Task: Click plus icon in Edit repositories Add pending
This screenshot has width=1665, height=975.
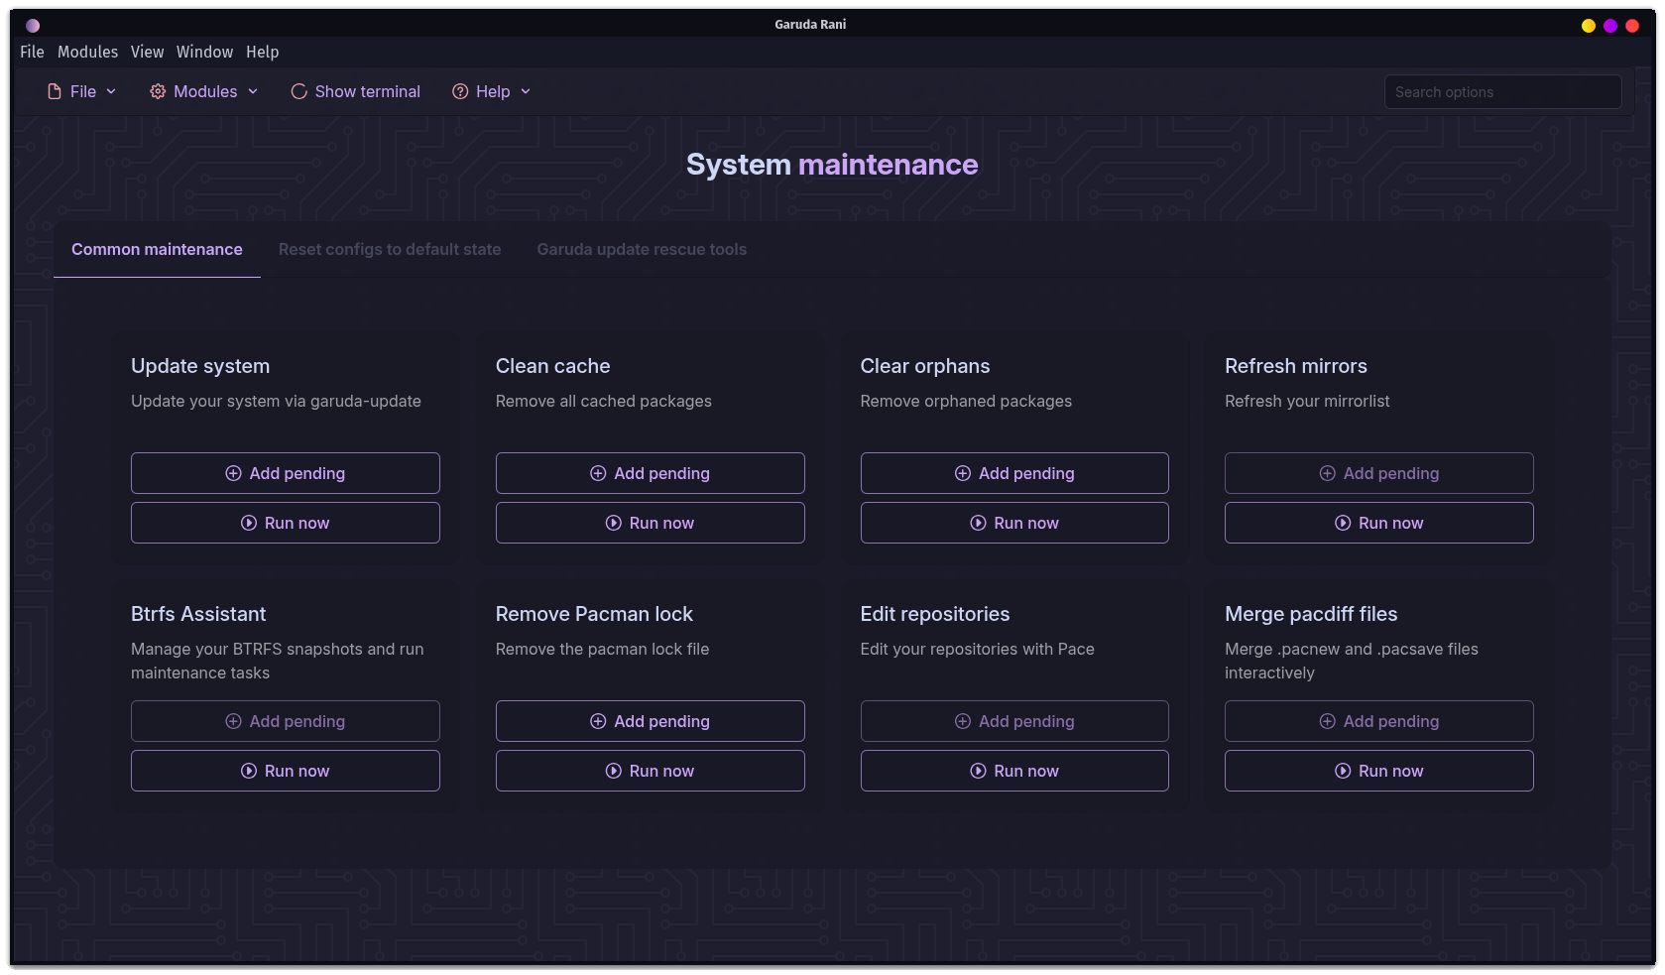Action: (x=963, y=721)
